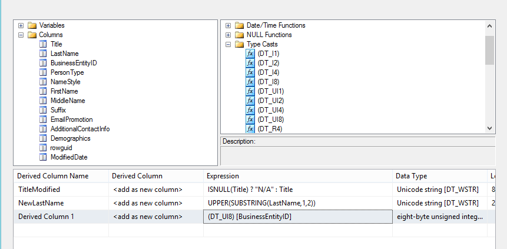507x249 pixels.
Task: Select the ModifiedDate column label
Action: pyautogui.click(x=69, y=157)
